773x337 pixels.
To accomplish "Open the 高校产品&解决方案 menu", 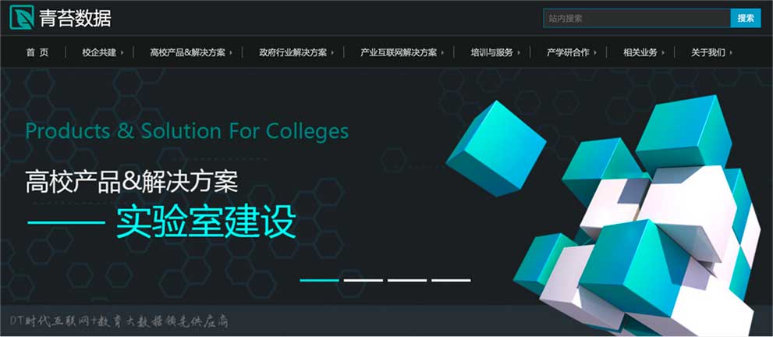I will point(187,52).
